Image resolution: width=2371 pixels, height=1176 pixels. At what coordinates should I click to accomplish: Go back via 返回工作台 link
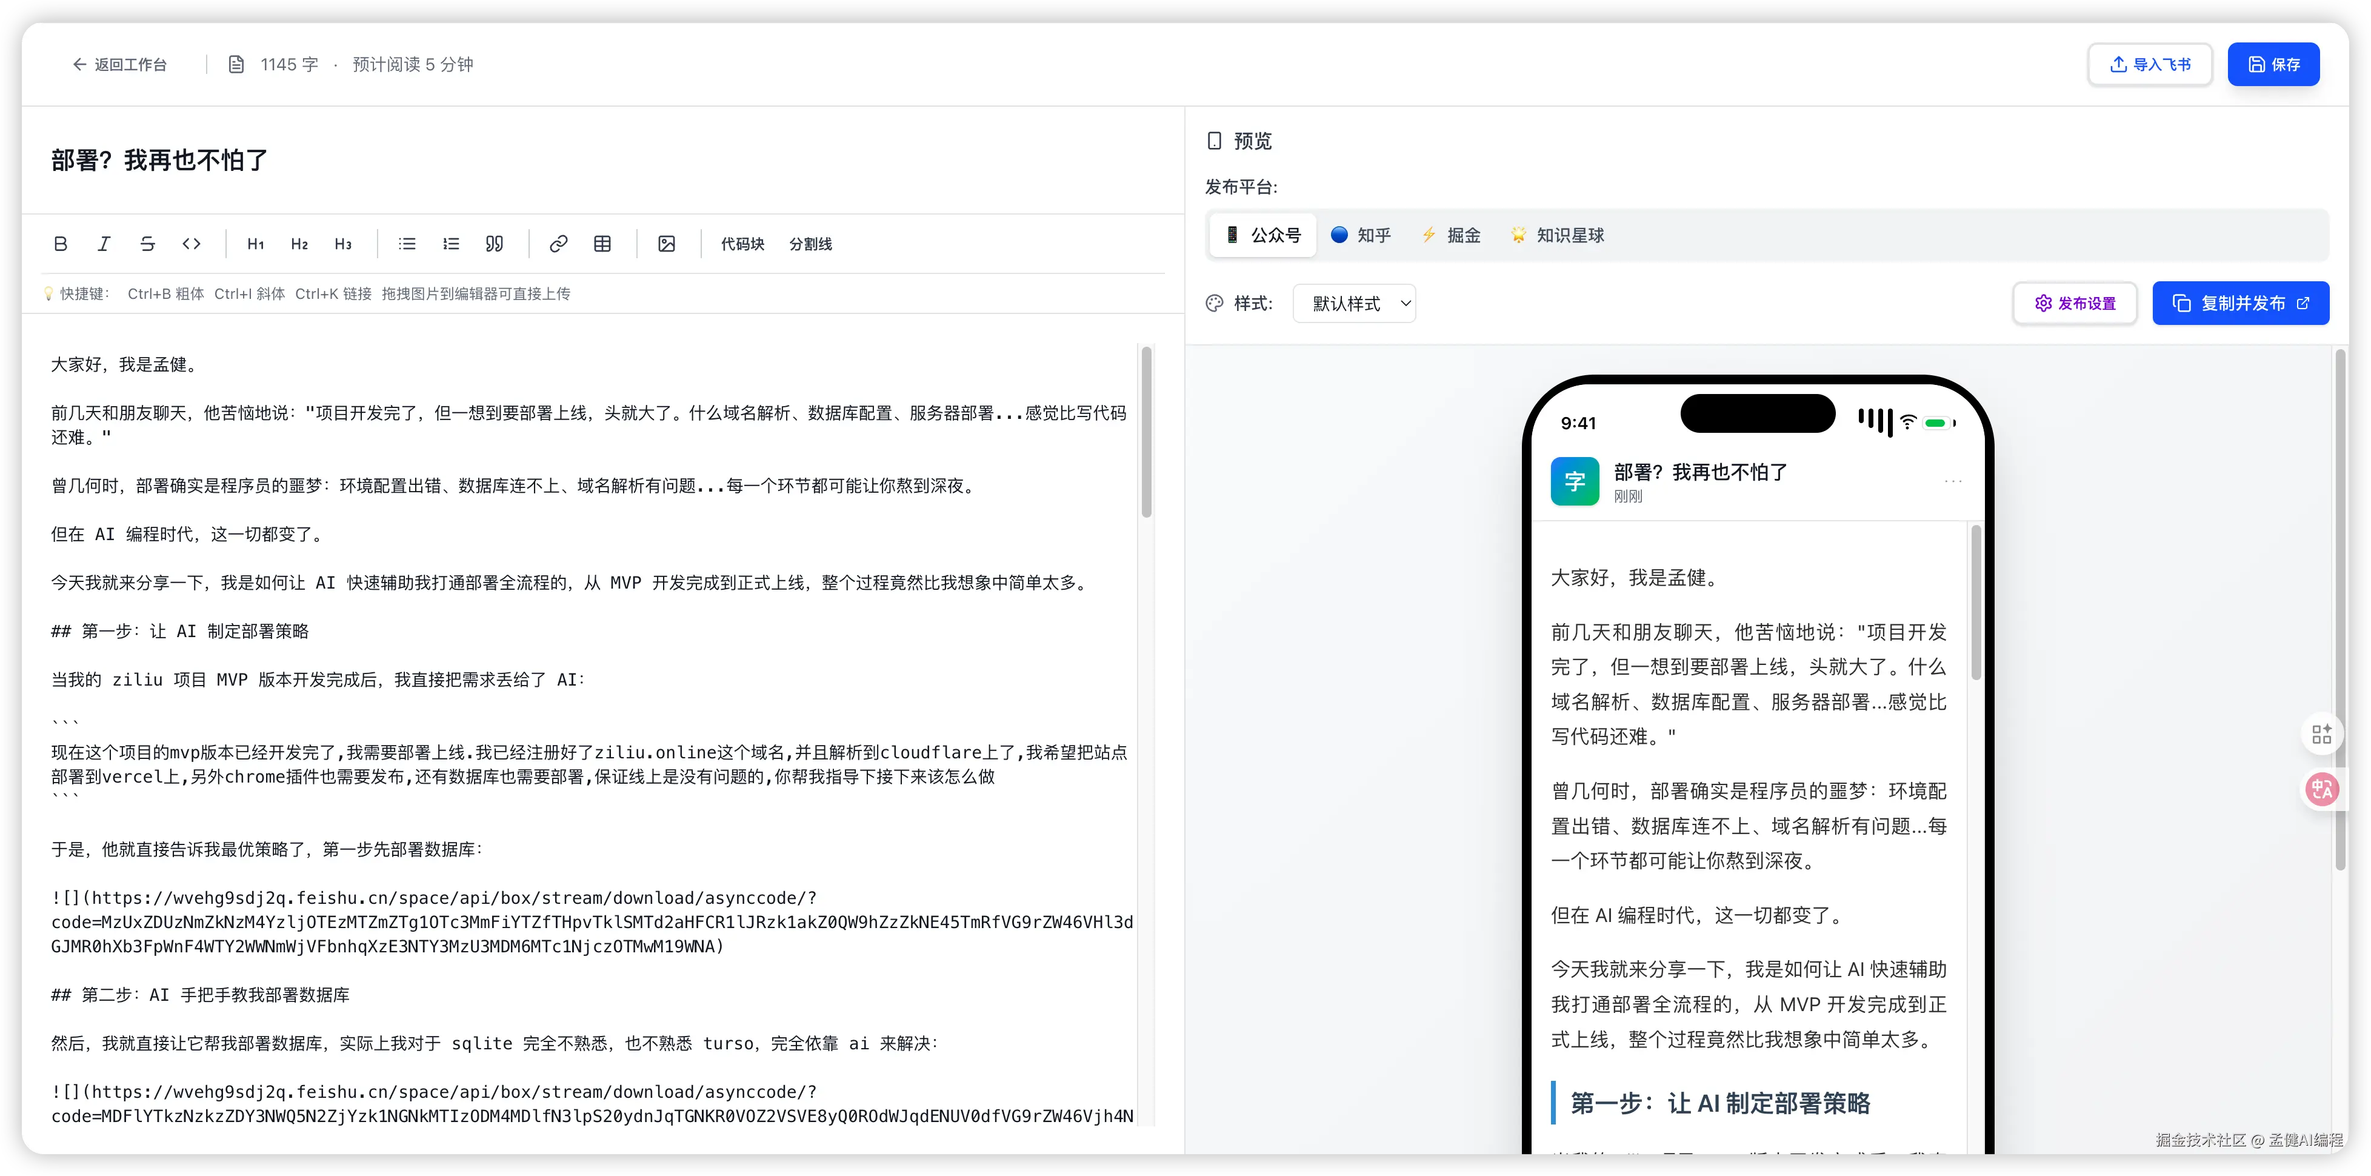[x=119, y=64]
